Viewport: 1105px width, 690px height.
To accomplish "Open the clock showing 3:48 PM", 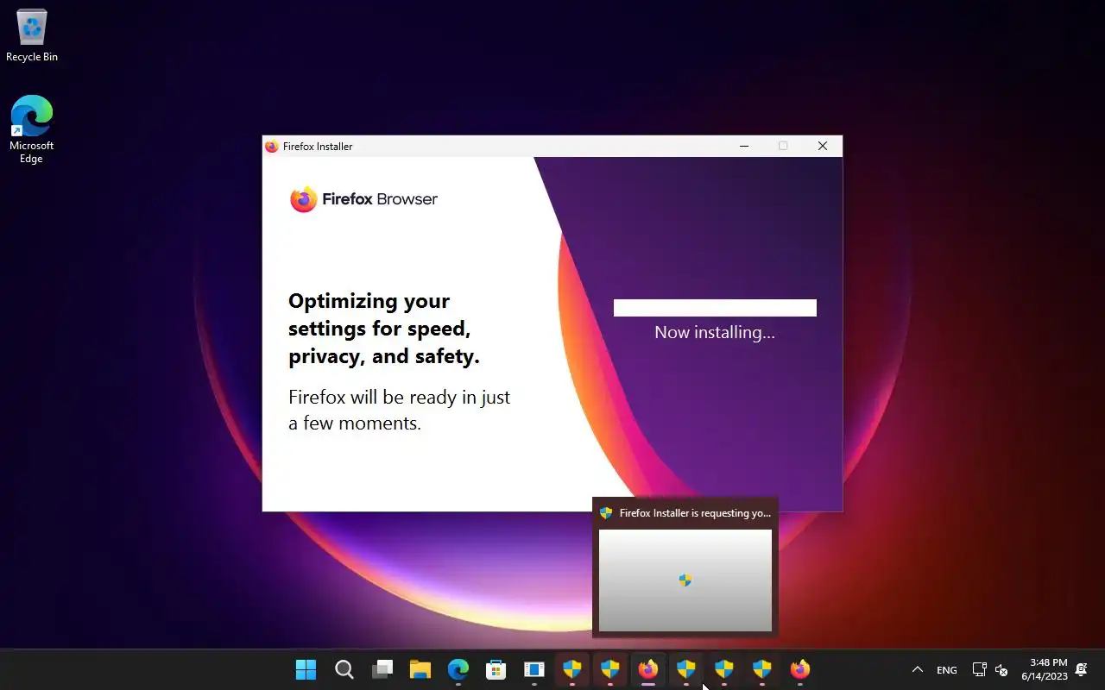I will point(1045,669).
